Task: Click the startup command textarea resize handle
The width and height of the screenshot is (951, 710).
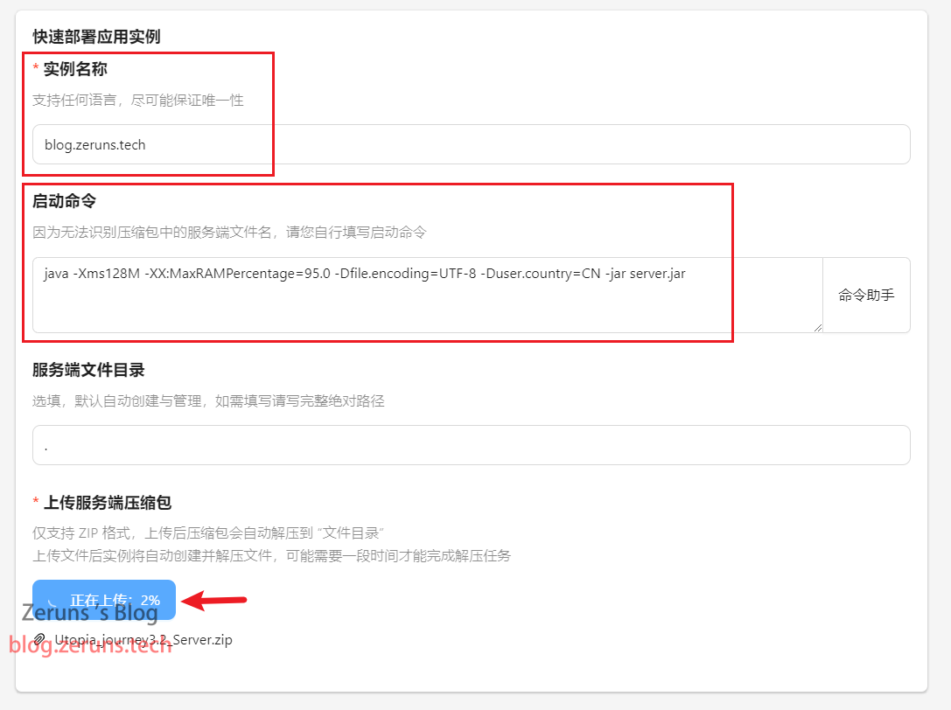Action: pyautogui.click(x=817, y=327)
